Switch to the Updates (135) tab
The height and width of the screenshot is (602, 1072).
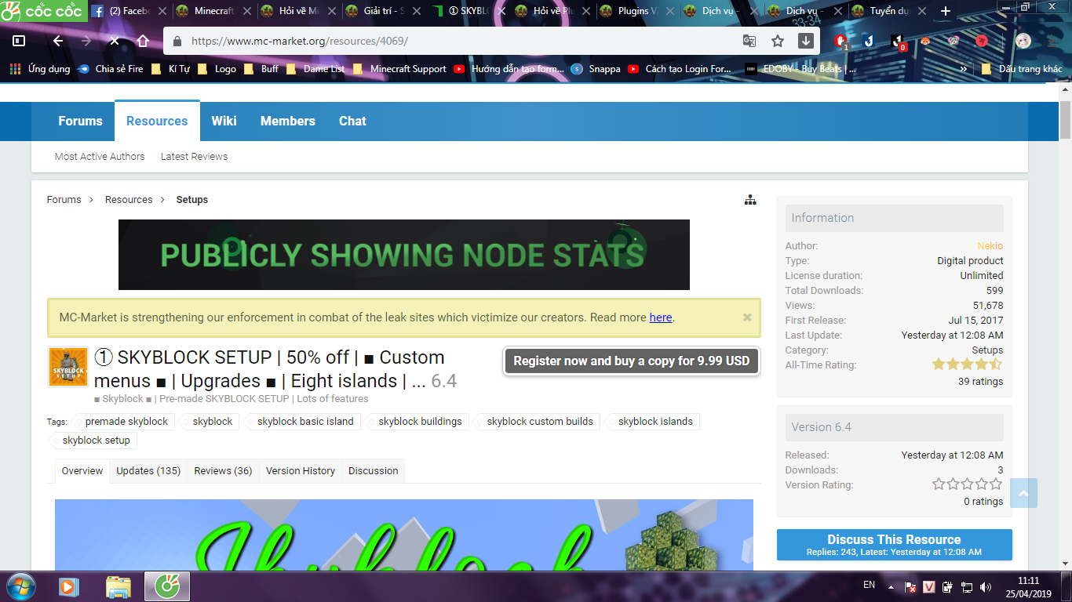click(148, 471)
